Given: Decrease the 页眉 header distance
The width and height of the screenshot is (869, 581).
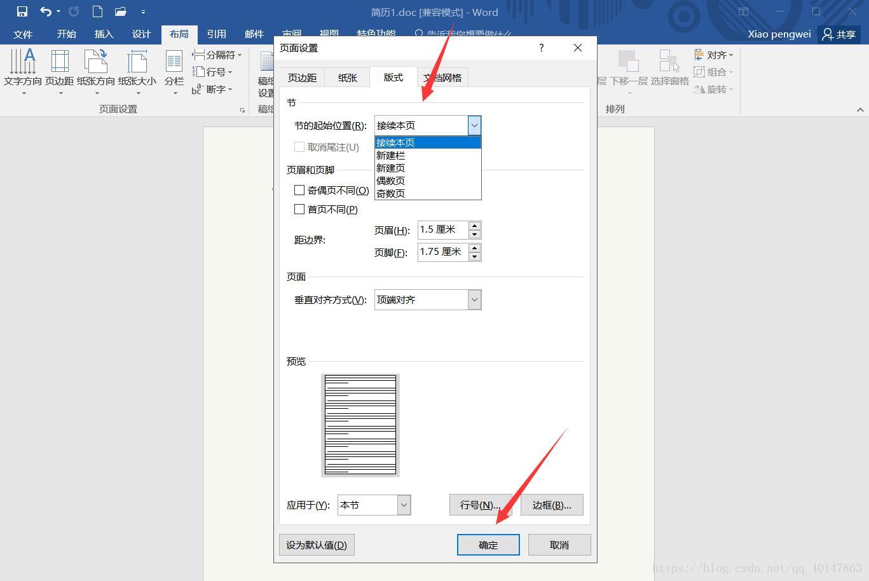Looking at the screenshot, I should tap(474, 235).
